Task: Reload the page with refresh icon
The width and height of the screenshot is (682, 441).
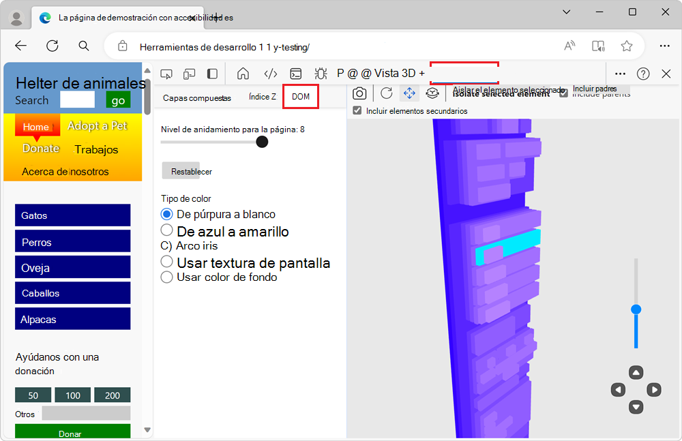Action: (53, 46)
